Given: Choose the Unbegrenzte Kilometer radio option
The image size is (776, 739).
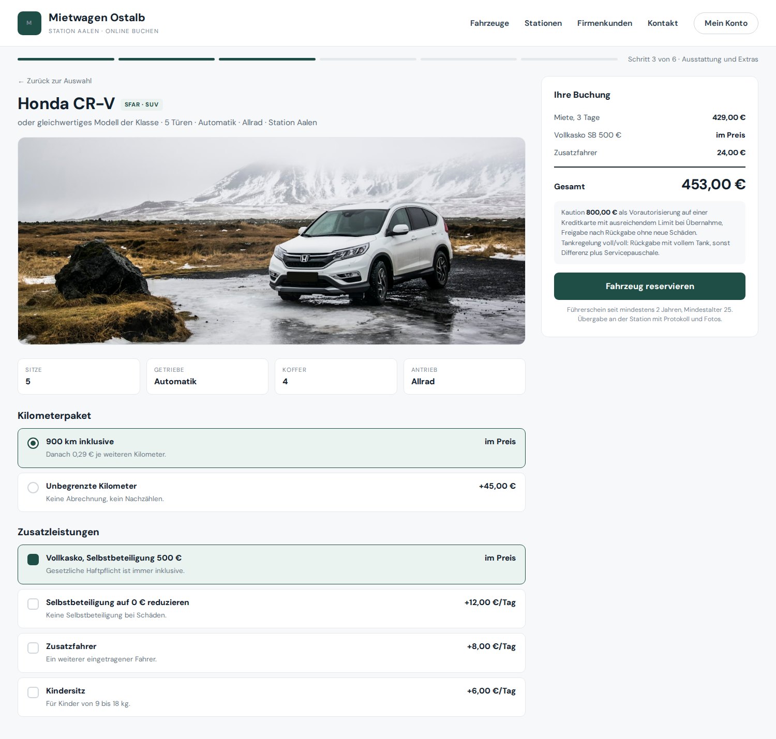Looking at the screenshot, I should pos(33,488).
